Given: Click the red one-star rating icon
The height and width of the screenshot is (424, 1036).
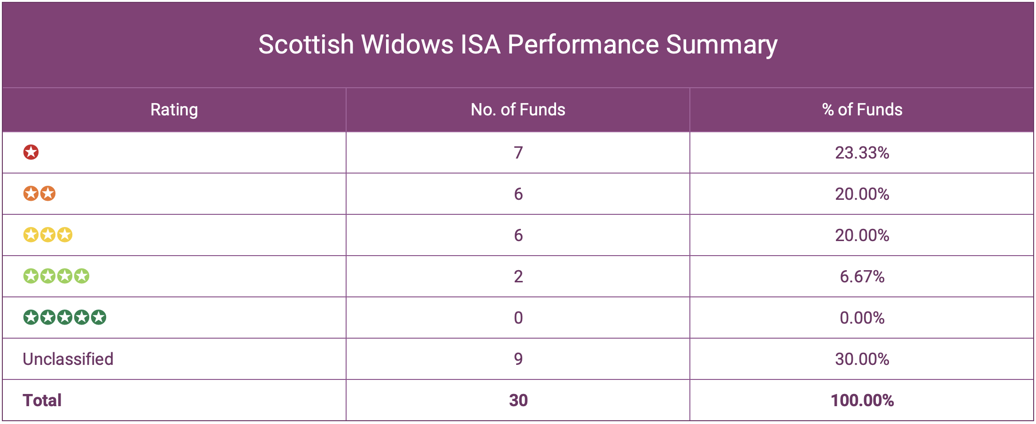Looking at the screenshot, I should [31, 152].
